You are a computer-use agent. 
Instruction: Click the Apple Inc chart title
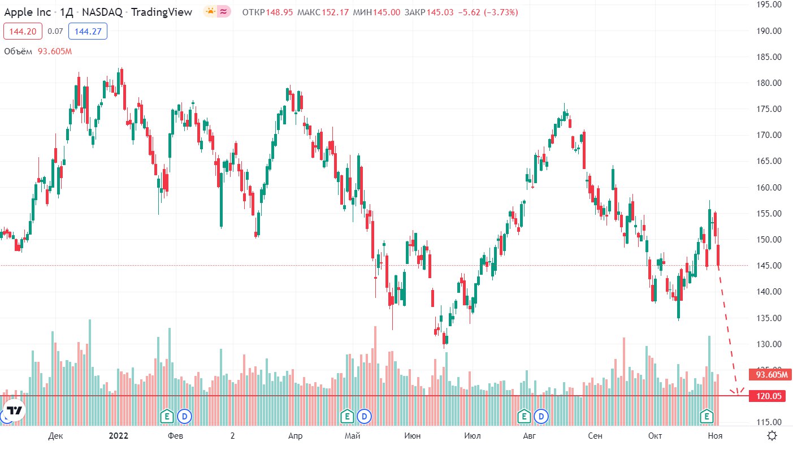28,12
